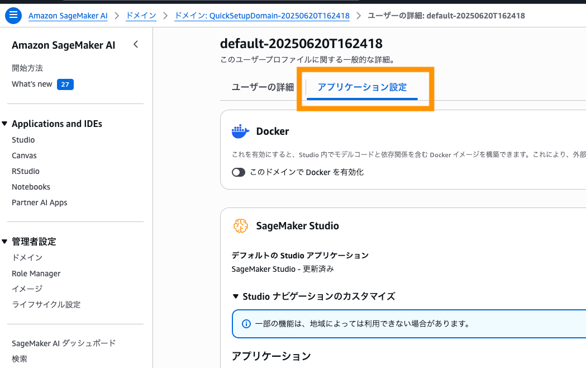This screenshot has width=586, height=368.
Task: Open 開始方法 in the sidebar
Action: 27,68
